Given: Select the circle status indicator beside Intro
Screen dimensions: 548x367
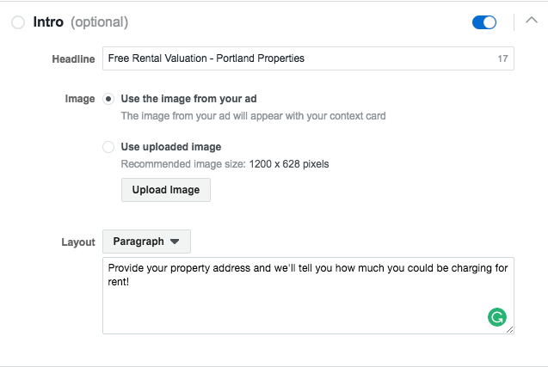Looking at the screenshot, I should (x=18, y=22).
